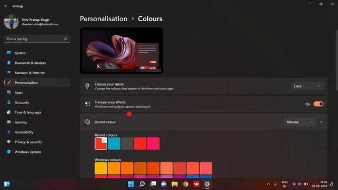Select the checked red recent colour
The width and height of the screenshot is (338, 190).
pos(101,144)
